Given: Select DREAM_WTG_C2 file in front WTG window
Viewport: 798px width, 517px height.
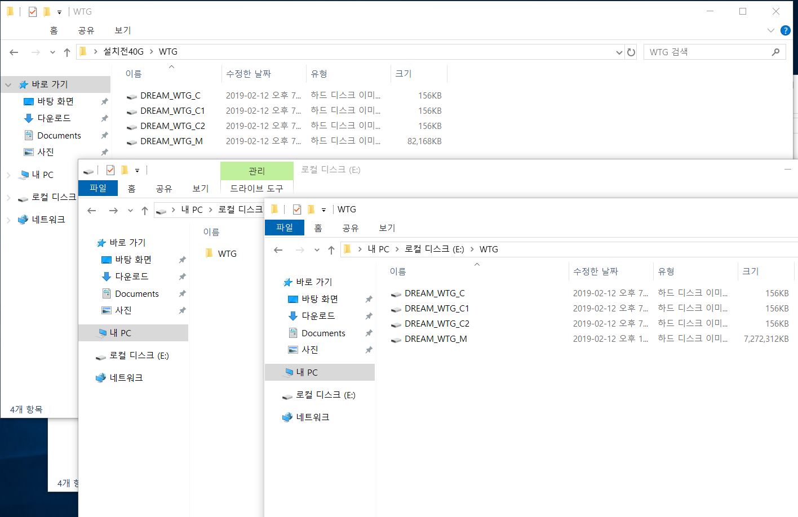Looking at the screenshot, I should tap(437, 324).
